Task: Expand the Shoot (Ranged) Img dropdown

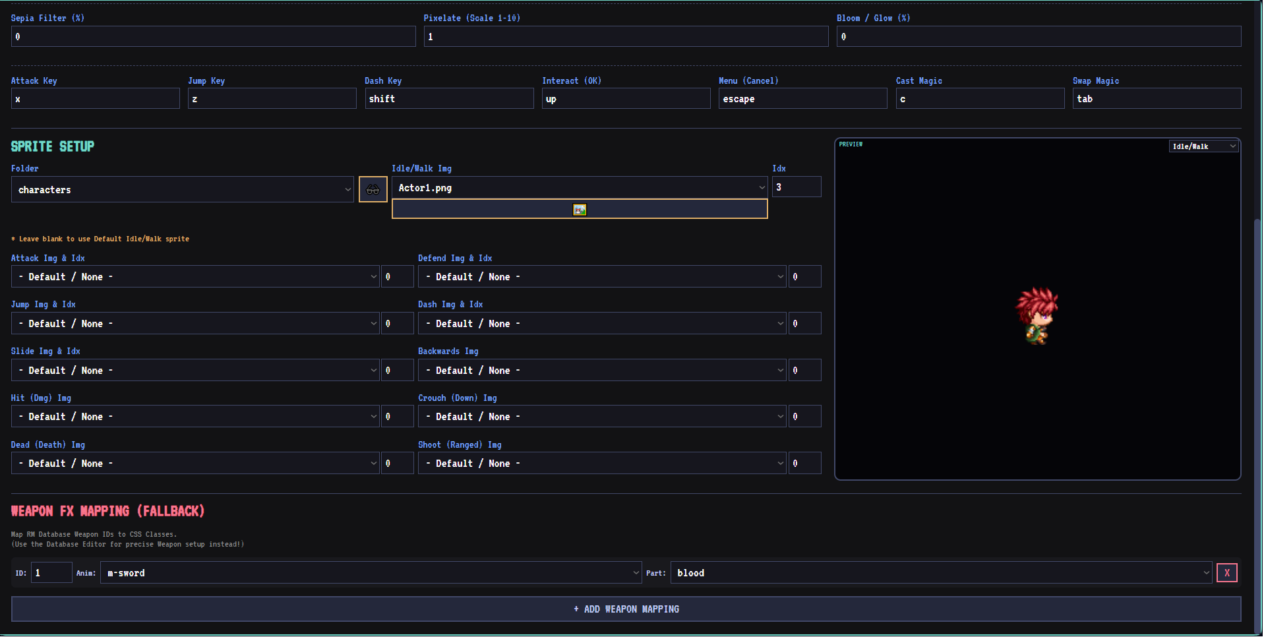Action: 602,464
